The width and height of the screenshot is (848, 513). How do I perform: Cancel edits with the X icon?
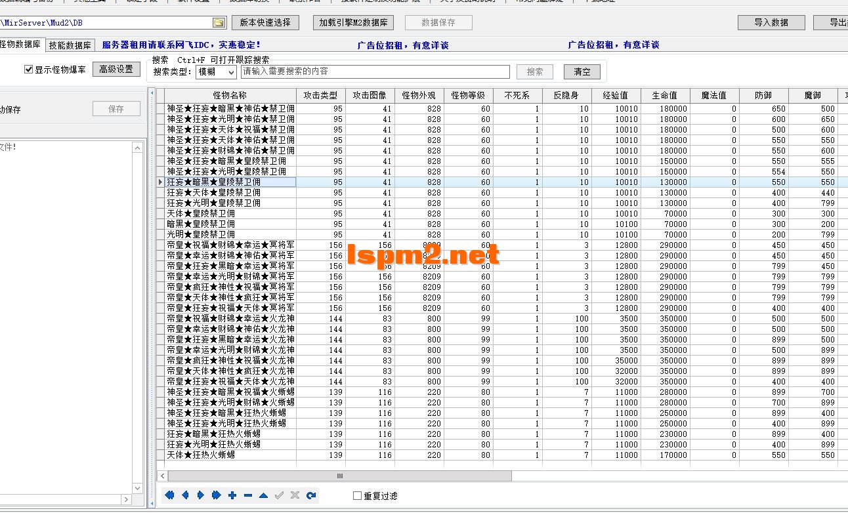point(295,495)
